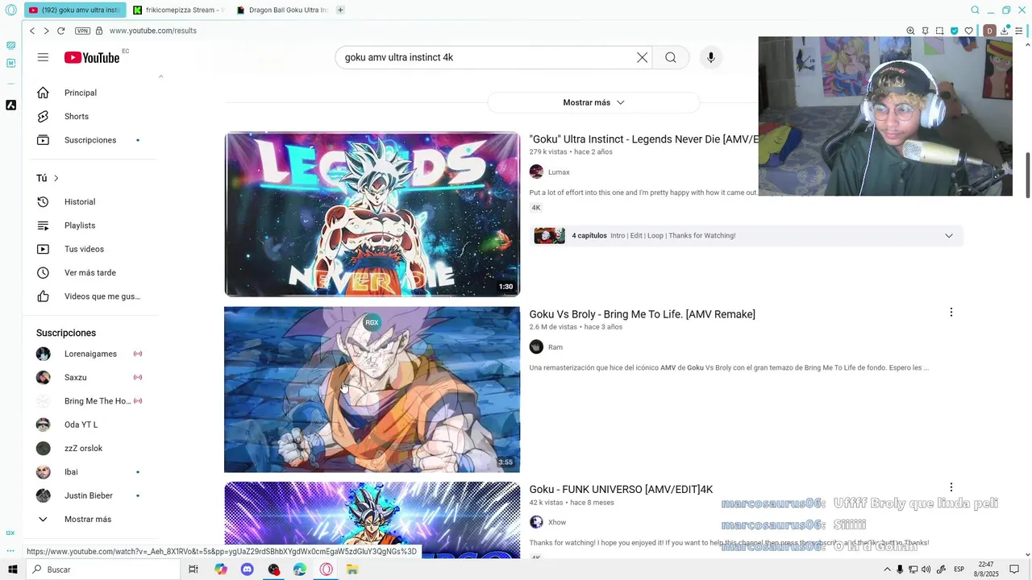Open the YouTube hamburger guide menu
The image size is (1032, 580).
(x=43, y=57)
